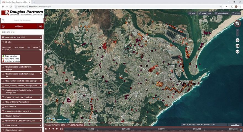Screen dimensions: 243x132
Task: Open the Share / Print menu
Action: pos(205,13)
